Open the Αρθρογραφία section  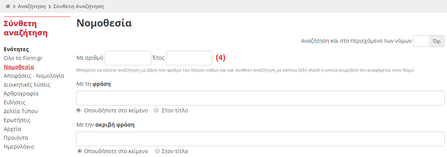tap(21, 94)
